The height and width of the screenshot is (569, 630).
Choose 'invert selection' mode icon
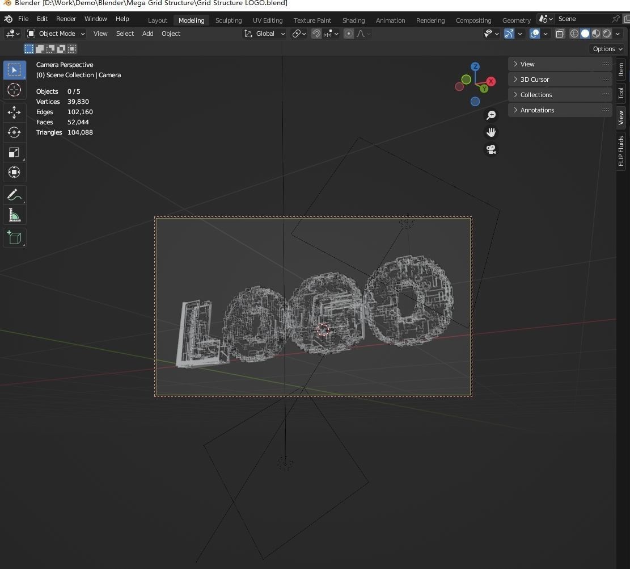click(x=61, y=49)
